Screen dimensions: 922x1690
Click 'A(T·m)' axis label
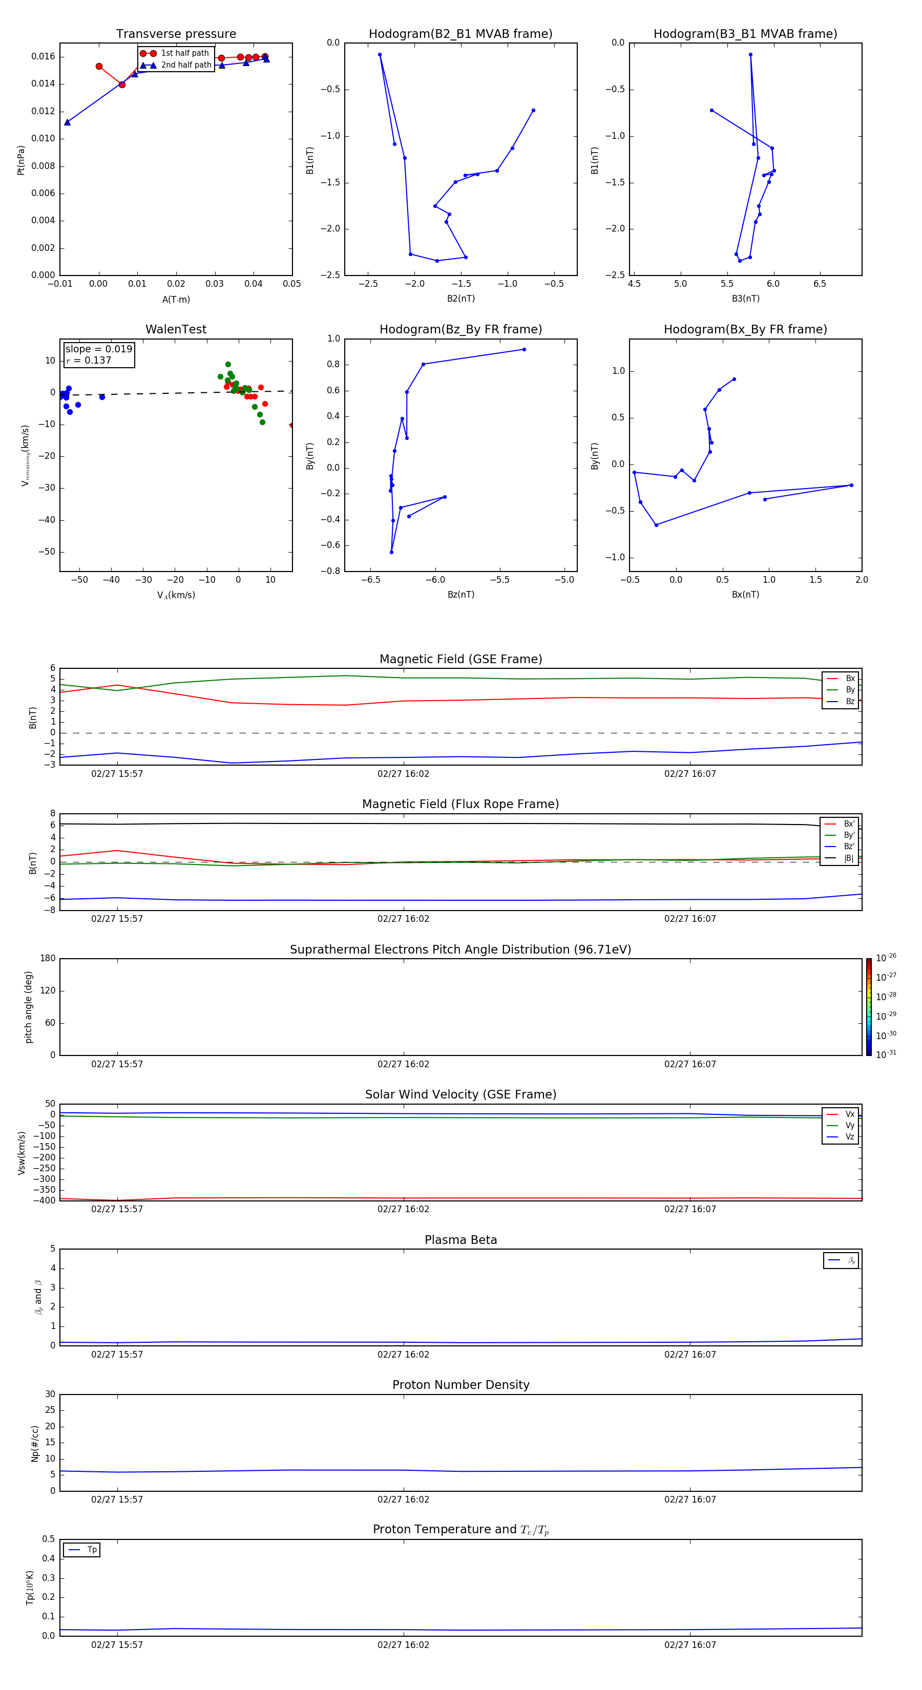click(x=176, y=300)
